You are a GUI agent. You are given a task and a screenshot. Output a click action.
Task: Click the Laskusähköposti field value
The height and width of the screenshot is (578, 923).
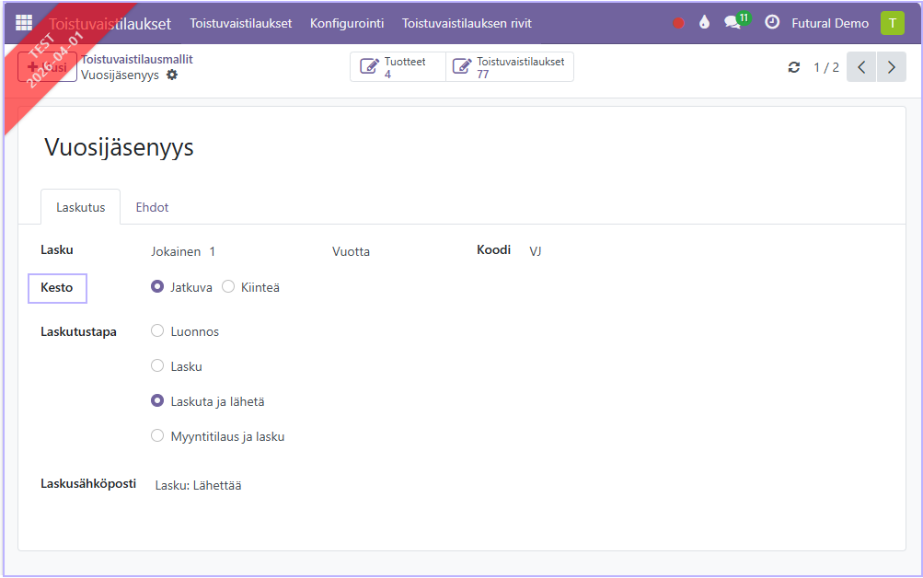[198, 485]
